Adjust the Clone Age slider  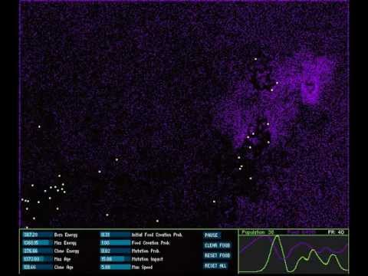click(x=38, y=268)
